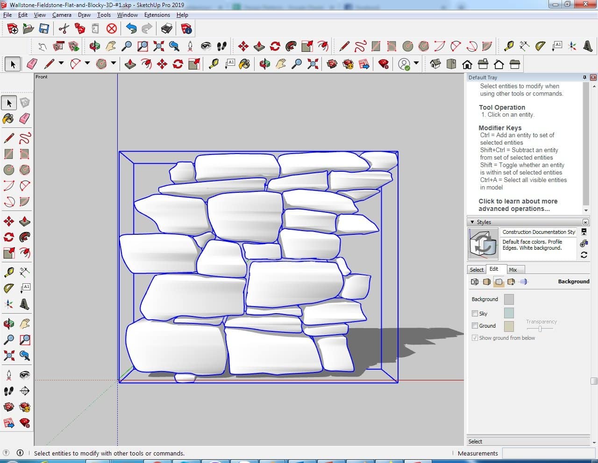Switch to the Mix tab
Viewport: 598px width, 463px height.
(x=513, y=270)
